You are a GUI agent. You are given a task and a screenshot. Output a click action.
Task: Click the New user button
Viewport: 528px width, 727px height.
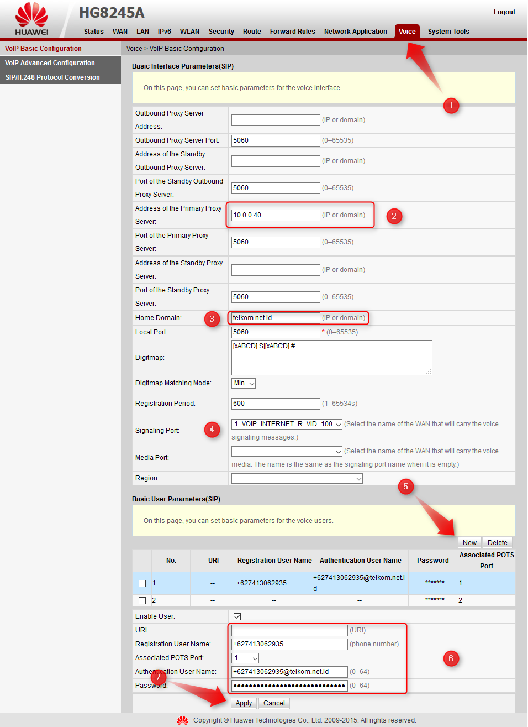pos(469,543)
